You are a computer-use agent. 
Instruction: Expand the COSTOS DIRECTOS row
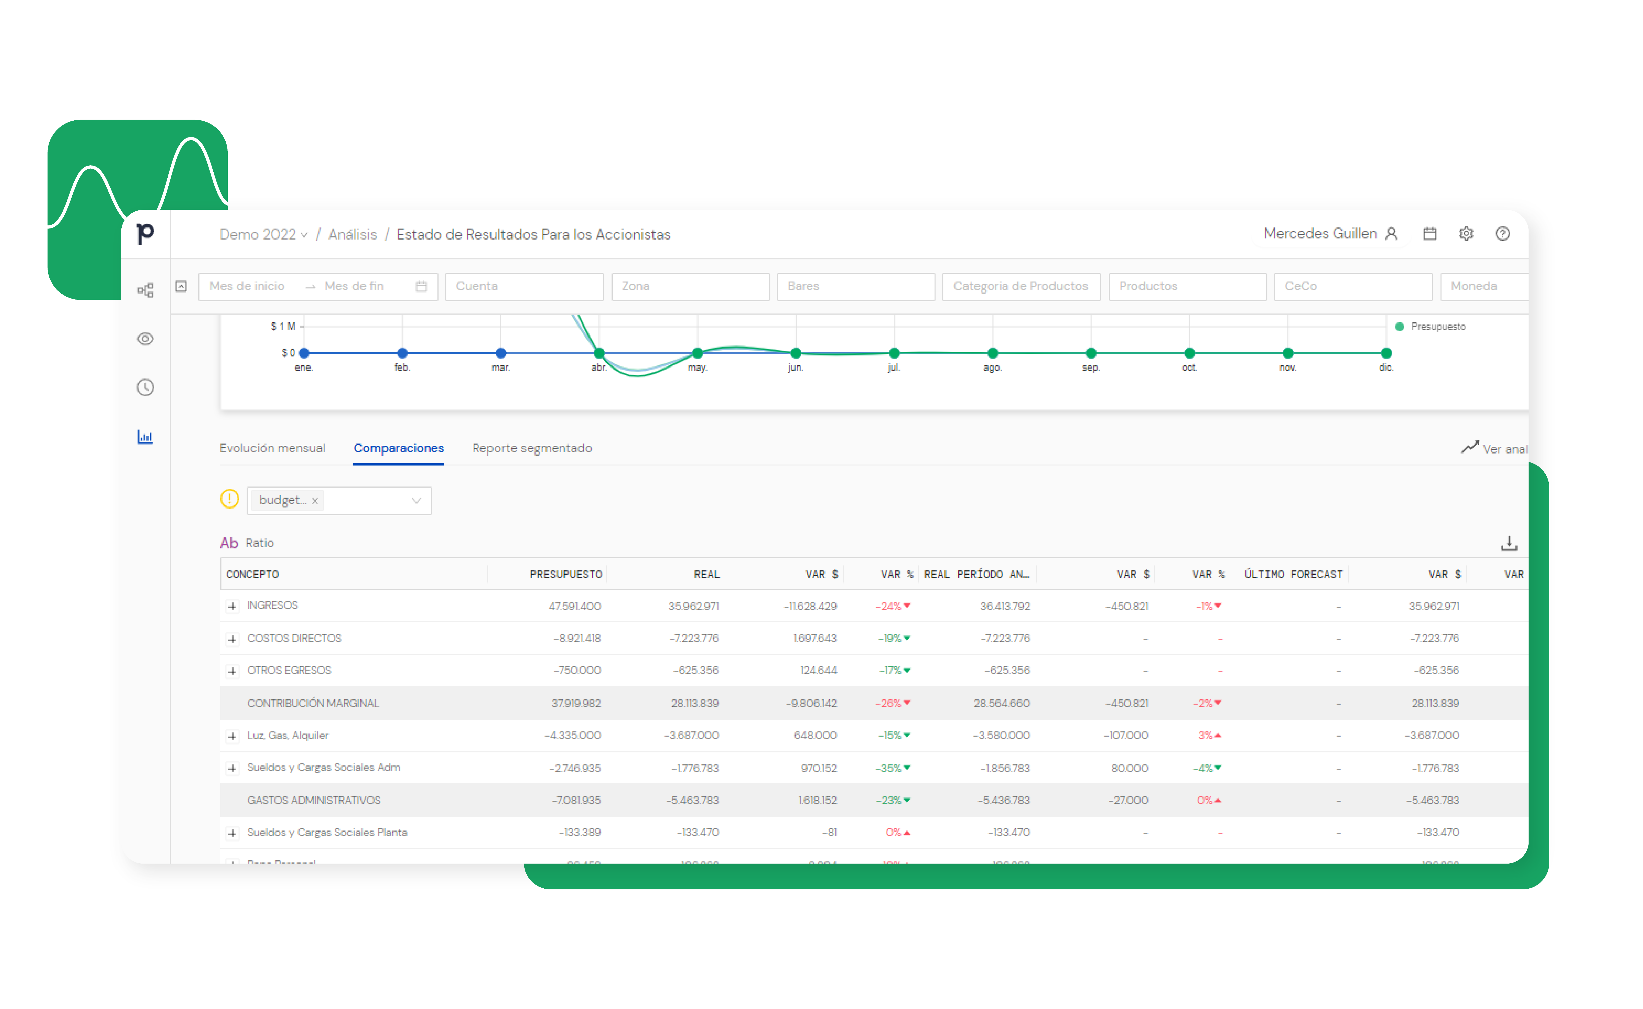pos(232,639)
